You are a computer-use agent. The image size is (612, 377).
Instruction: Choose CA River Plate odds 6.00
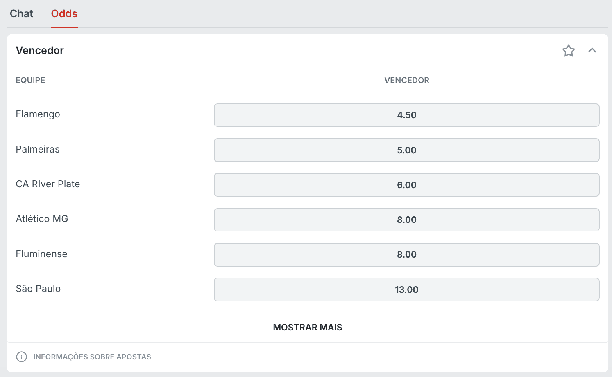[406, 185]
